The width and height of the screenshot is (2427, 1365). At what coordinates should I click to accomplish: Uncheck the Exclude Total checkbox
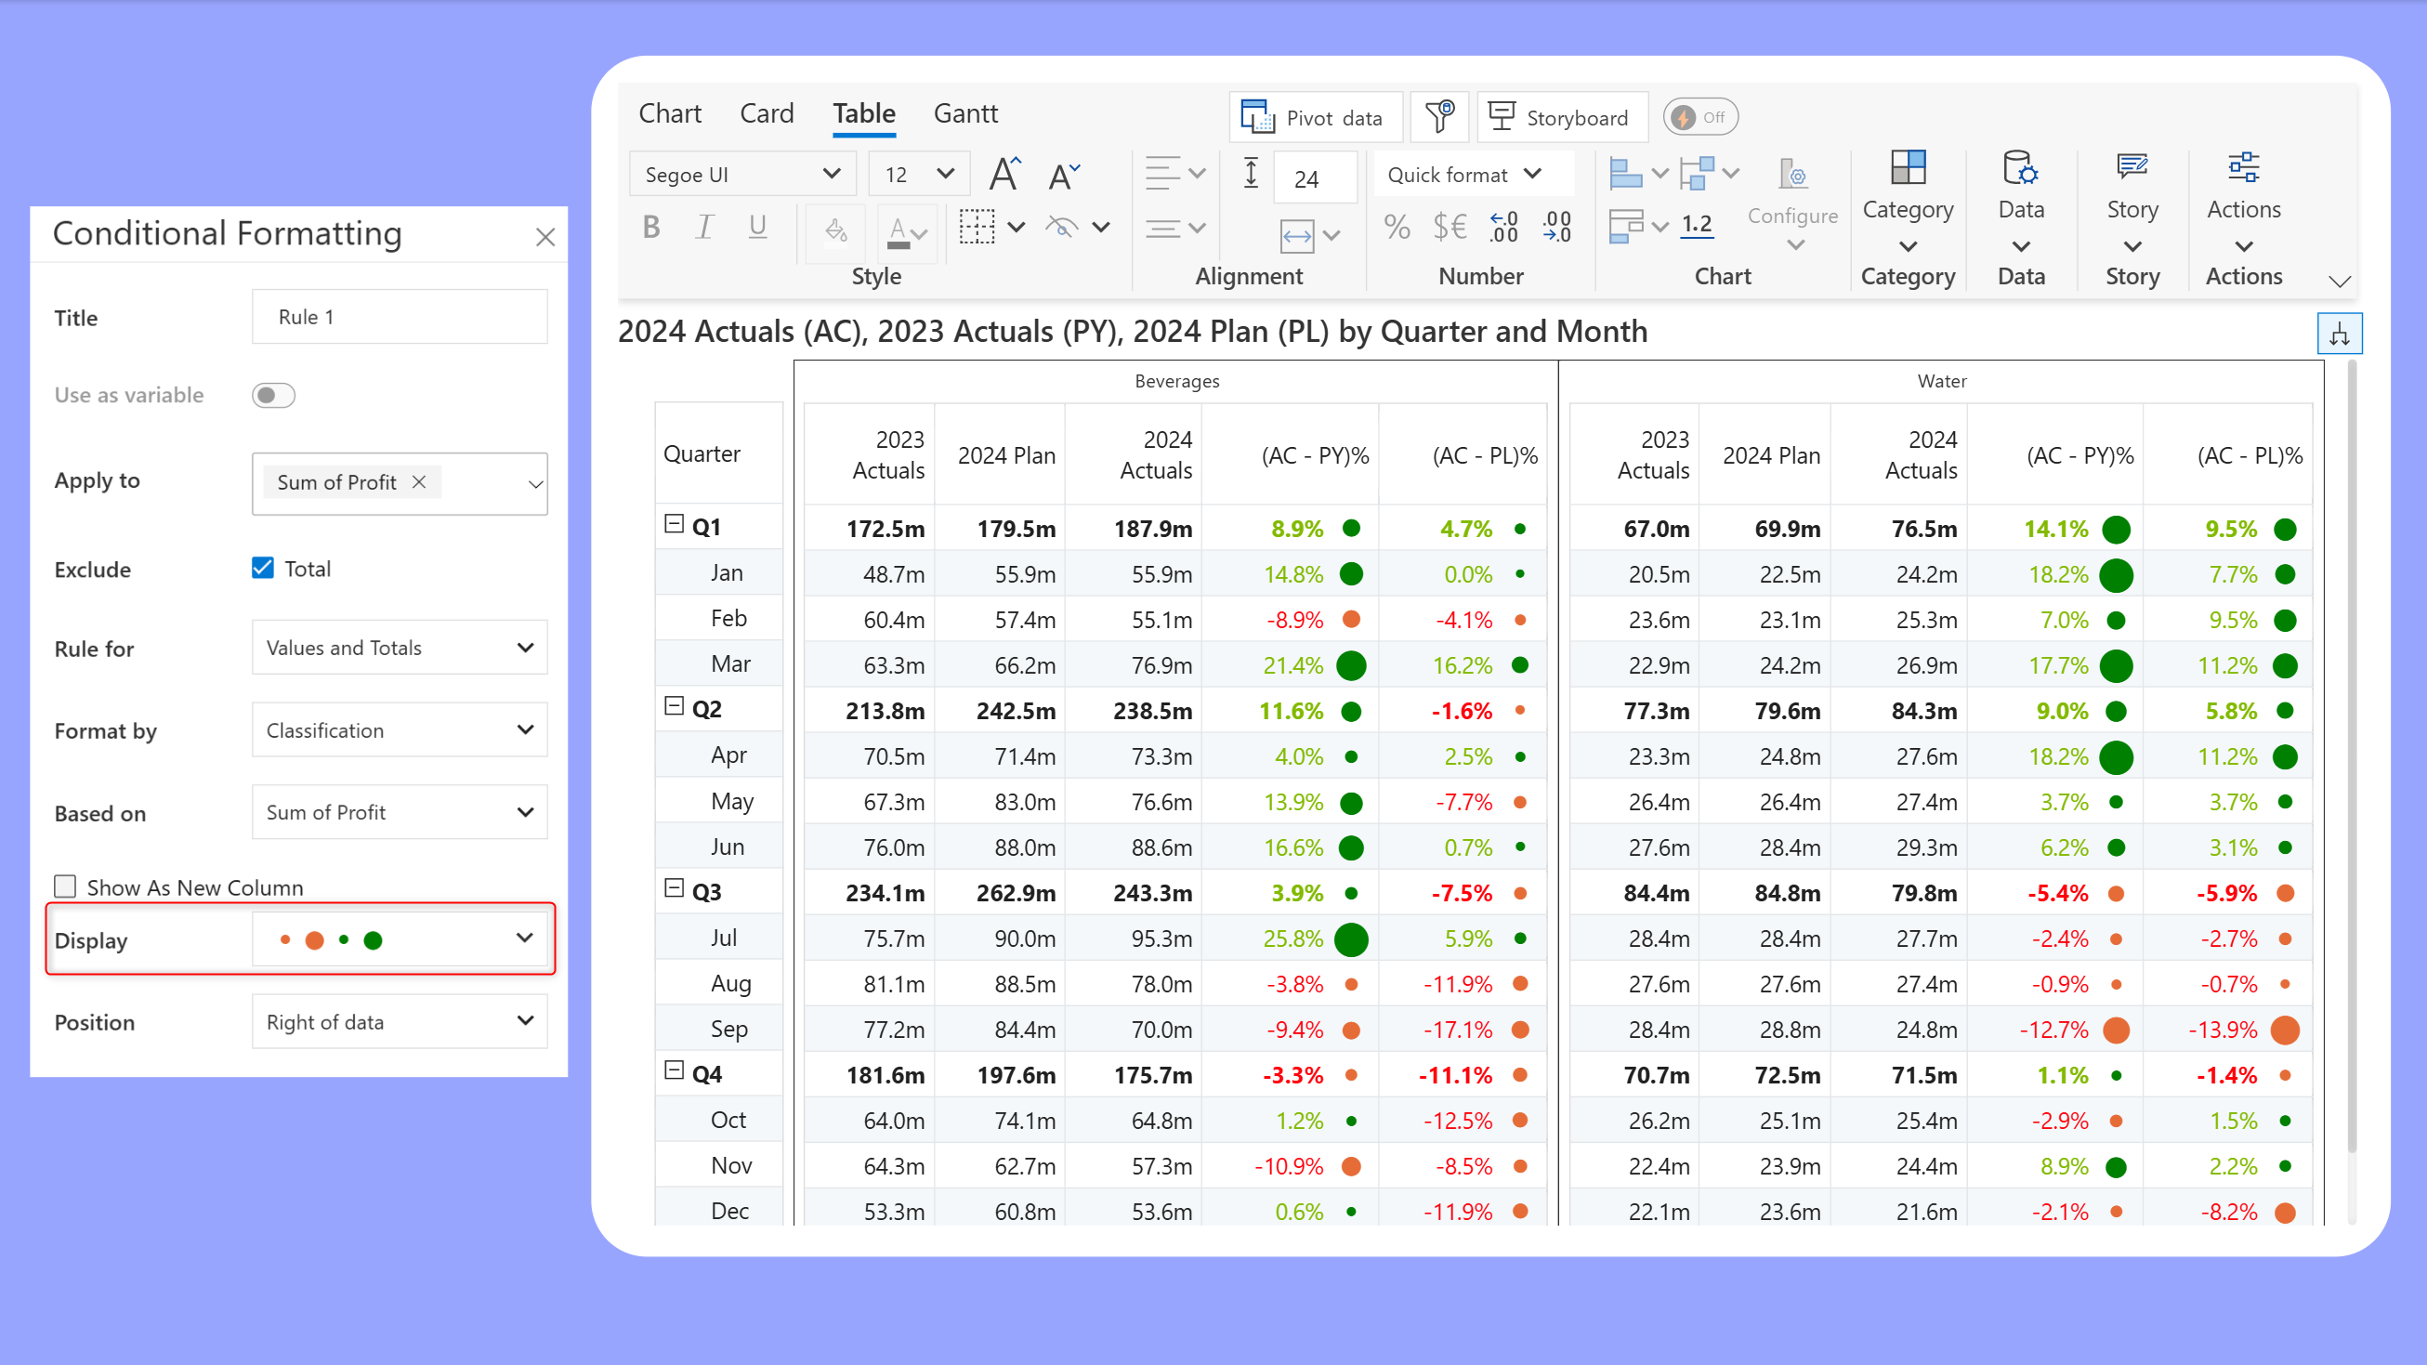(263, 568)
